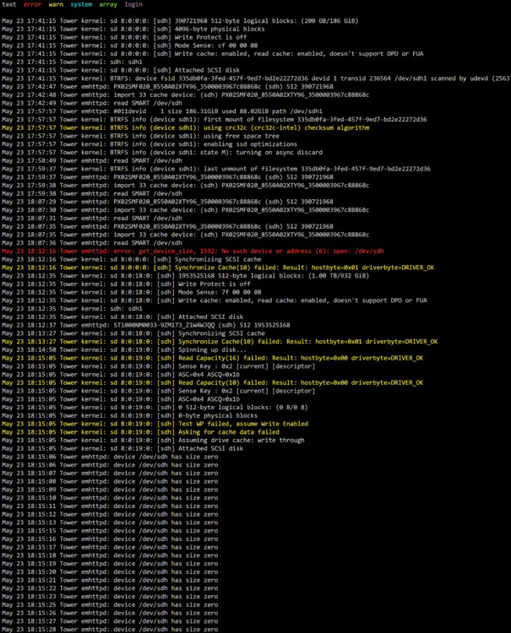Screen dimensions: 511x633
Task: Click the orange 'warn' legend label
Action: [56, 4]
